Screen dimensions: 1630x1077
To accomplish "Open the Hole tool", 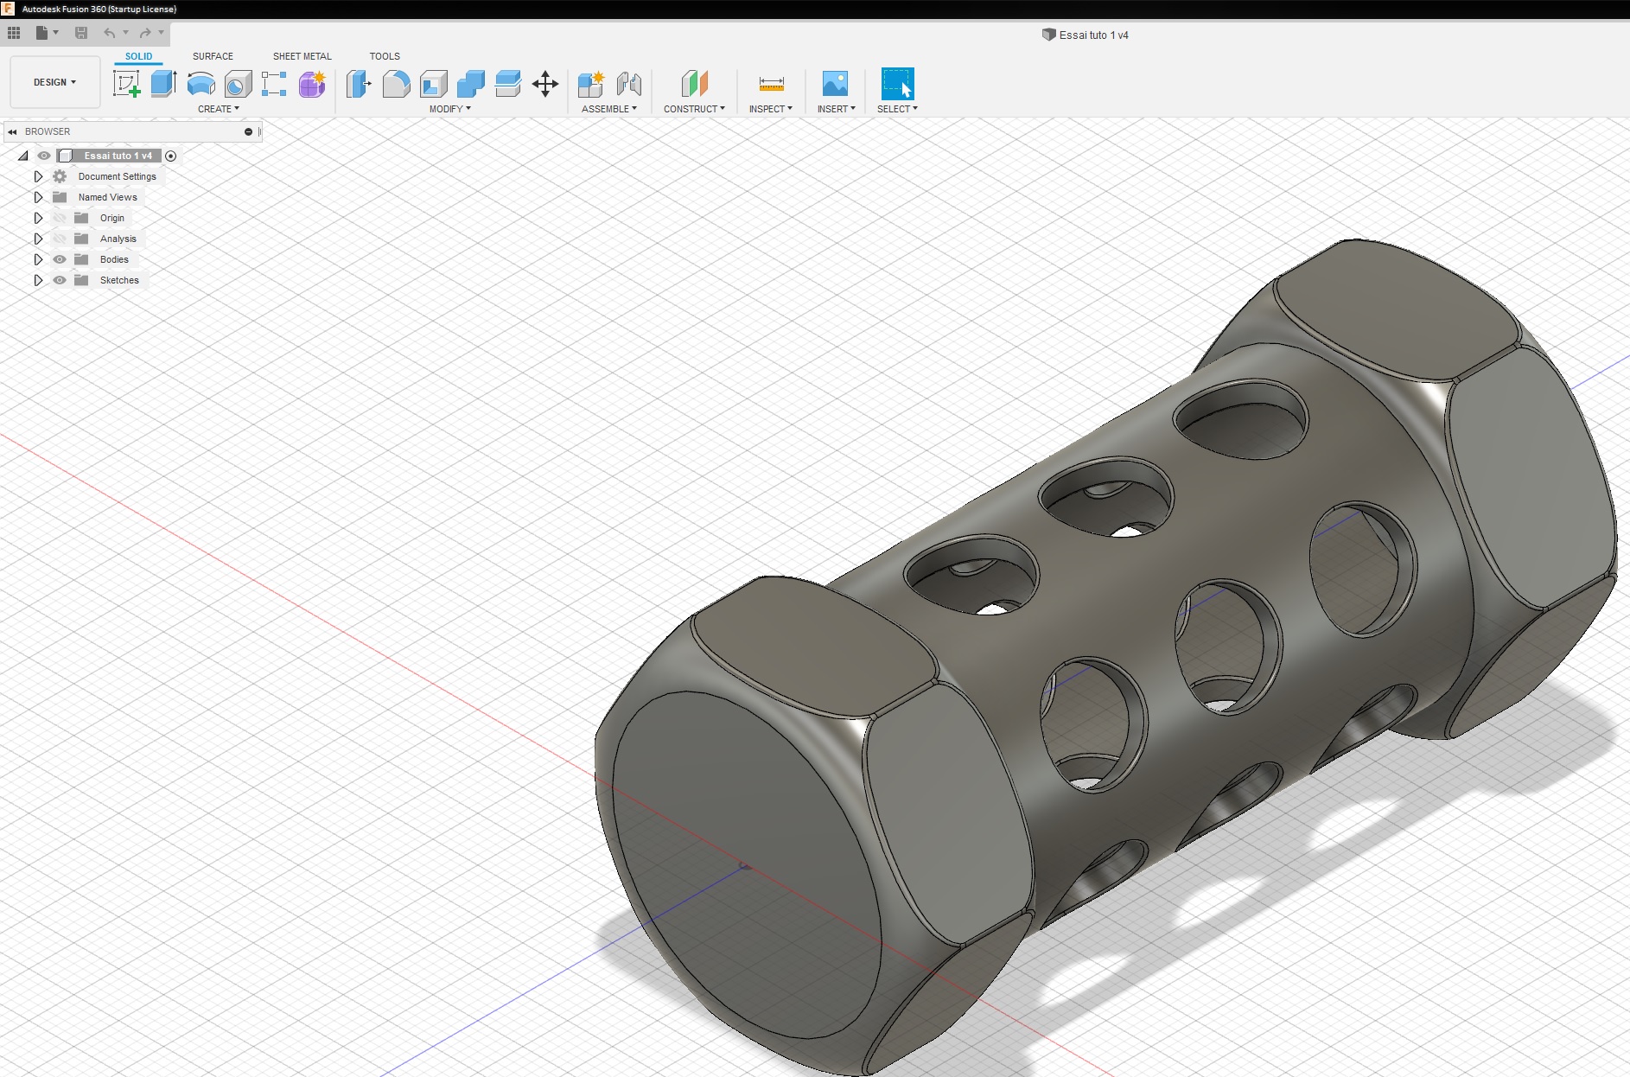I will [x=238, y=84].
